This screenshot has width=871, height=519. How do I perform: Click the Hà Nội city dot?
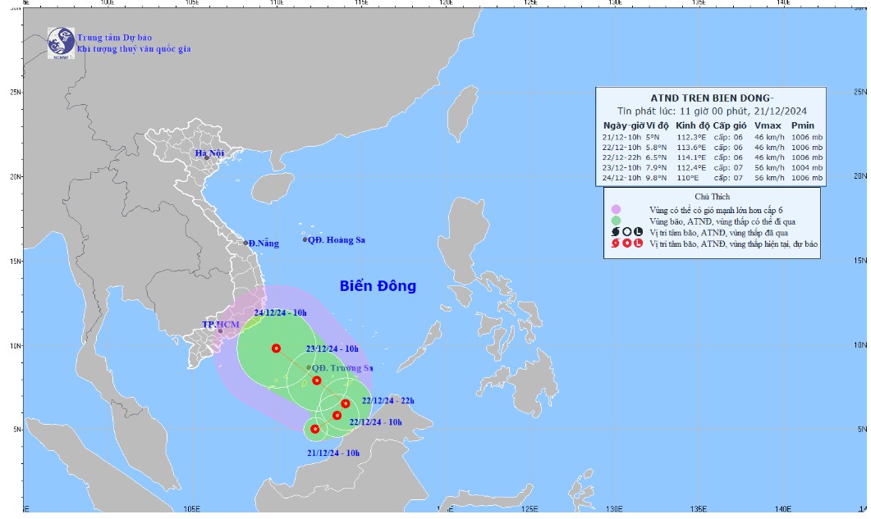(207, 157)
